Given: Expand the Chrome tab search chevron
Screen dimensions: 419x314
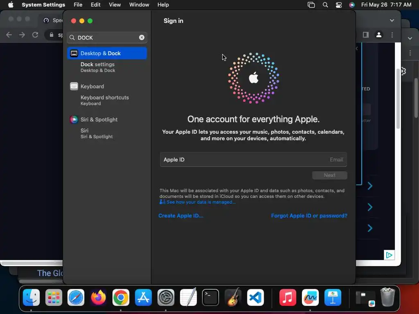Looking at the screenshot, I should tap(392, 20).
